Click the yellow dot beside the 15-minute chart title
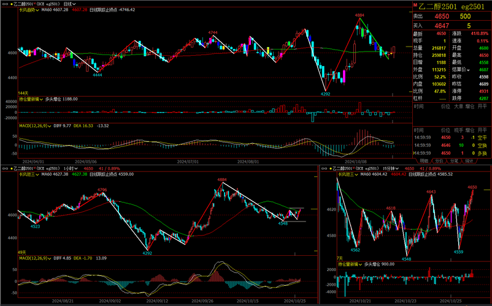Image resolution: width=492 pixels, height=306 pixels. click(x=332, y=168)
